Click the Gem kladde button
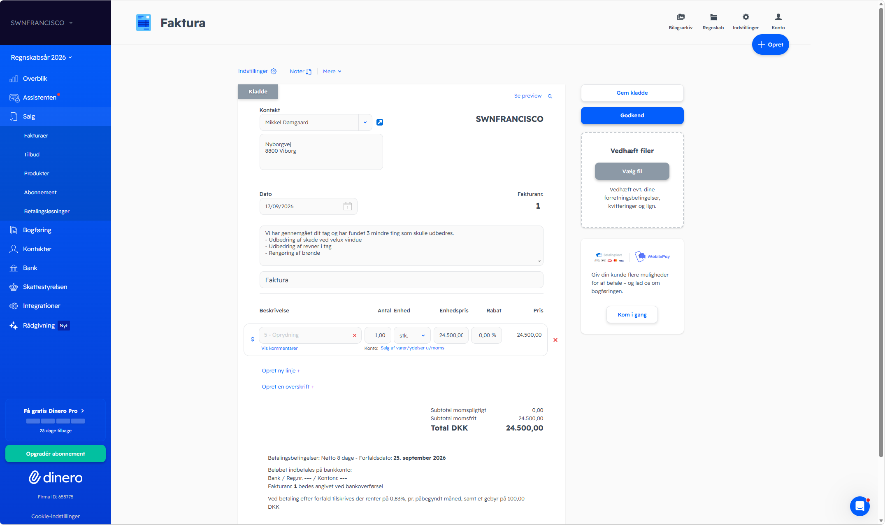Screen dimensions: 885x526 [x=632, y=93]
